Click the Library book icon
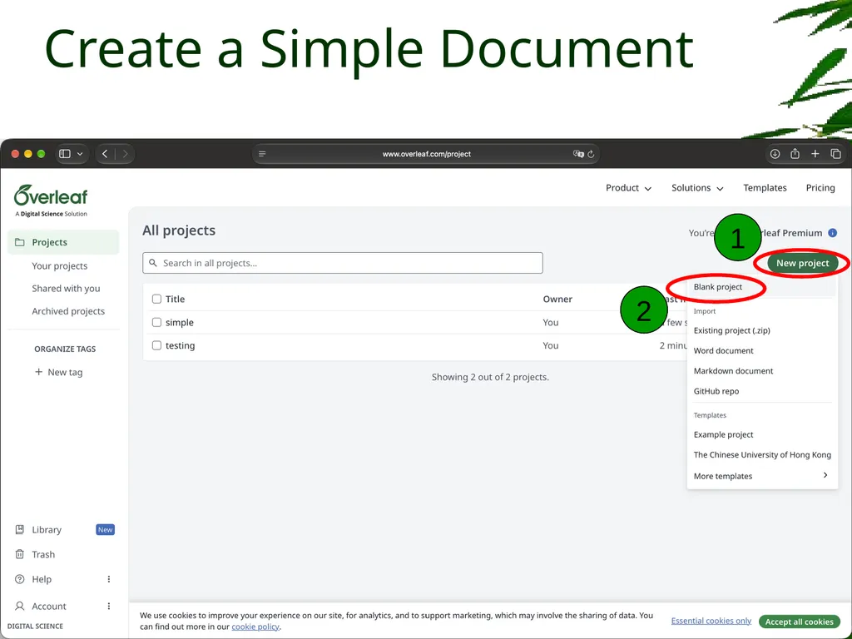The width and height of the screenshot is (852, 639). pos(20,529)
